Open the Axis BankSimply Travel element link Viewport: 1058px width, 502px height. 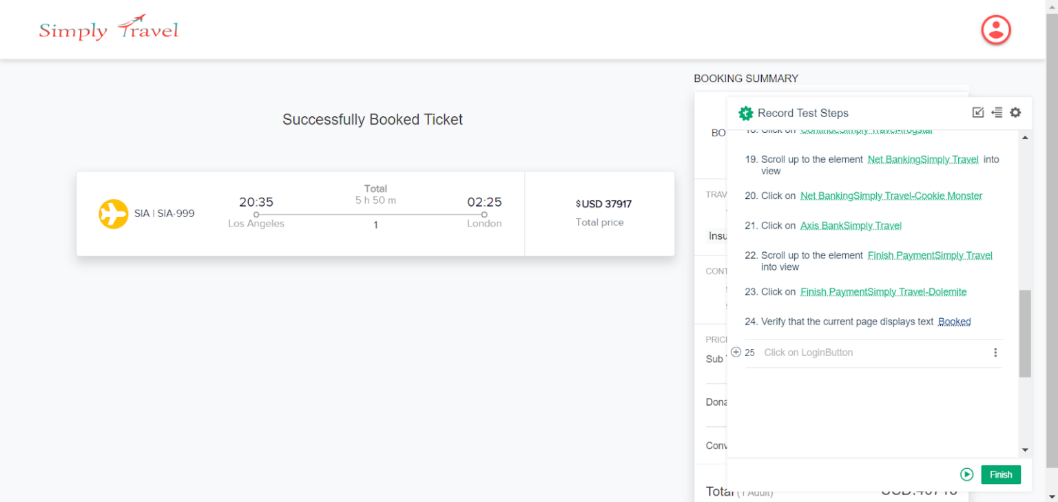click(x=851, y=225)
